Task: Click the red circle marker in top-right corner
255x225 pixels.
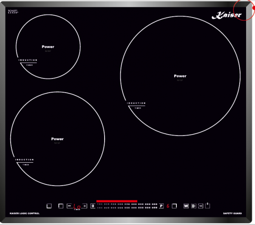Action: pos(248,8)
